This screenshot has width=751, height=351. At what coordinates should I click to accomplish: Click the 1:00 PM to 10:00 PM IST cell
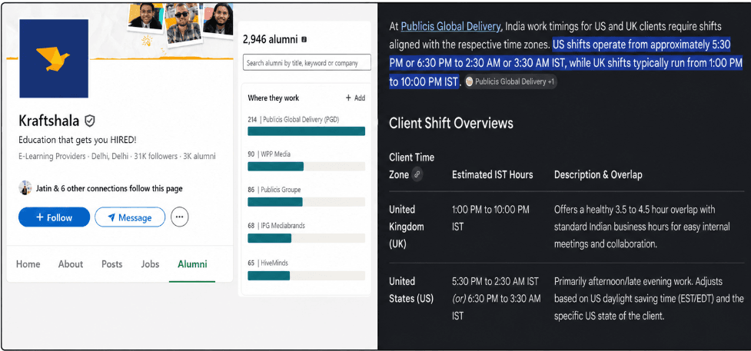point(491,218)
